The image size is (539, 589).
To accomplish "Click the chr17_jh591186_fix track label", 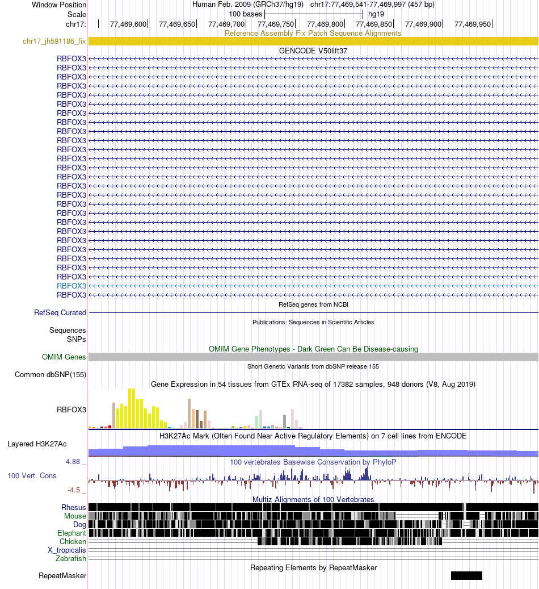I will 54,41.
